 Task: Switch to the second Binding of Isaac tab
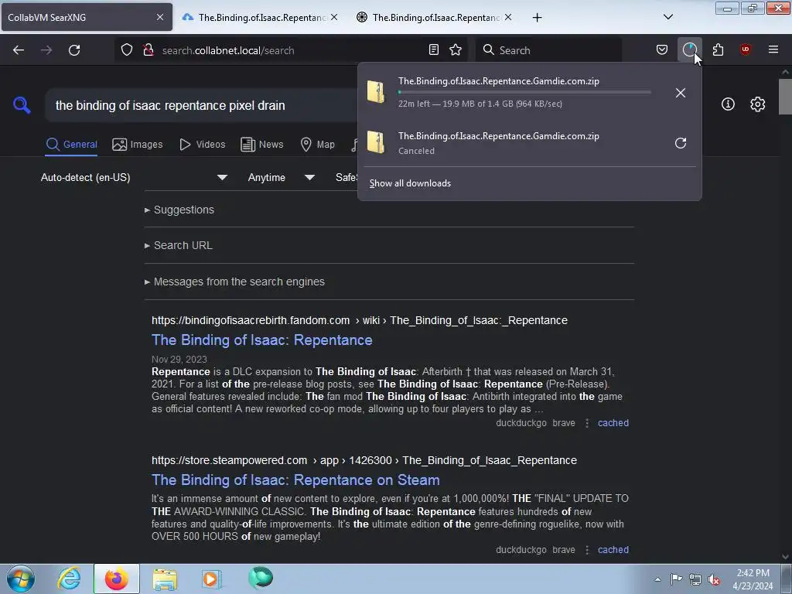(x=260, y=17)
